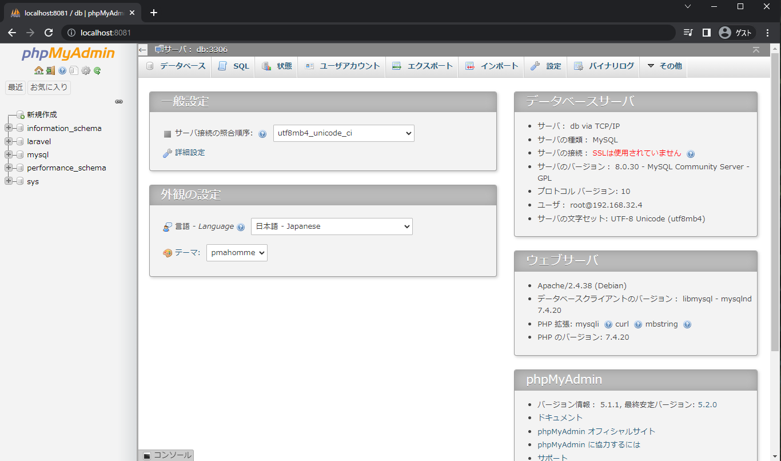781x461 pixels.
Task: Click the browser address bar showing localhost:8081
Action: pyautogui.click(x=369, y=33)
